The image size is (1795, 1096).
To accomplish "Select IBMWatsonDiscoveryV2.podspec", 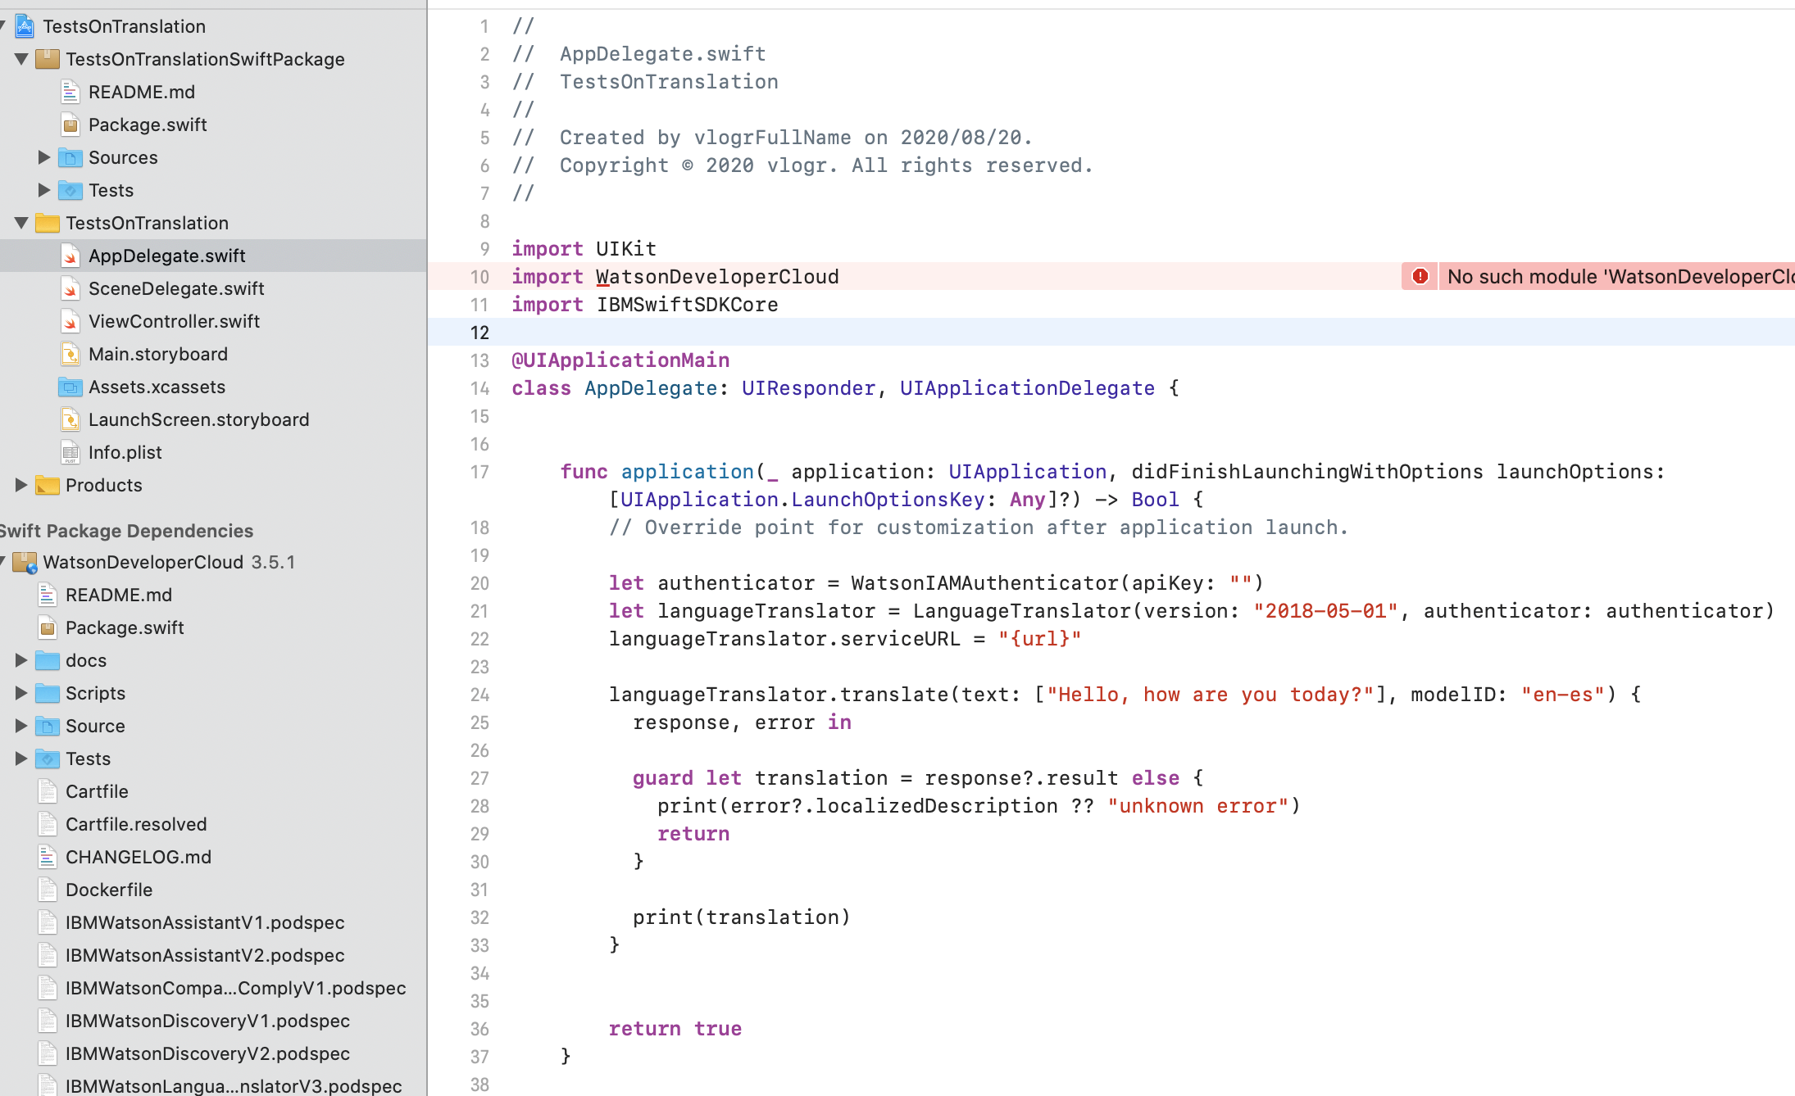I will pos(207,1054).
